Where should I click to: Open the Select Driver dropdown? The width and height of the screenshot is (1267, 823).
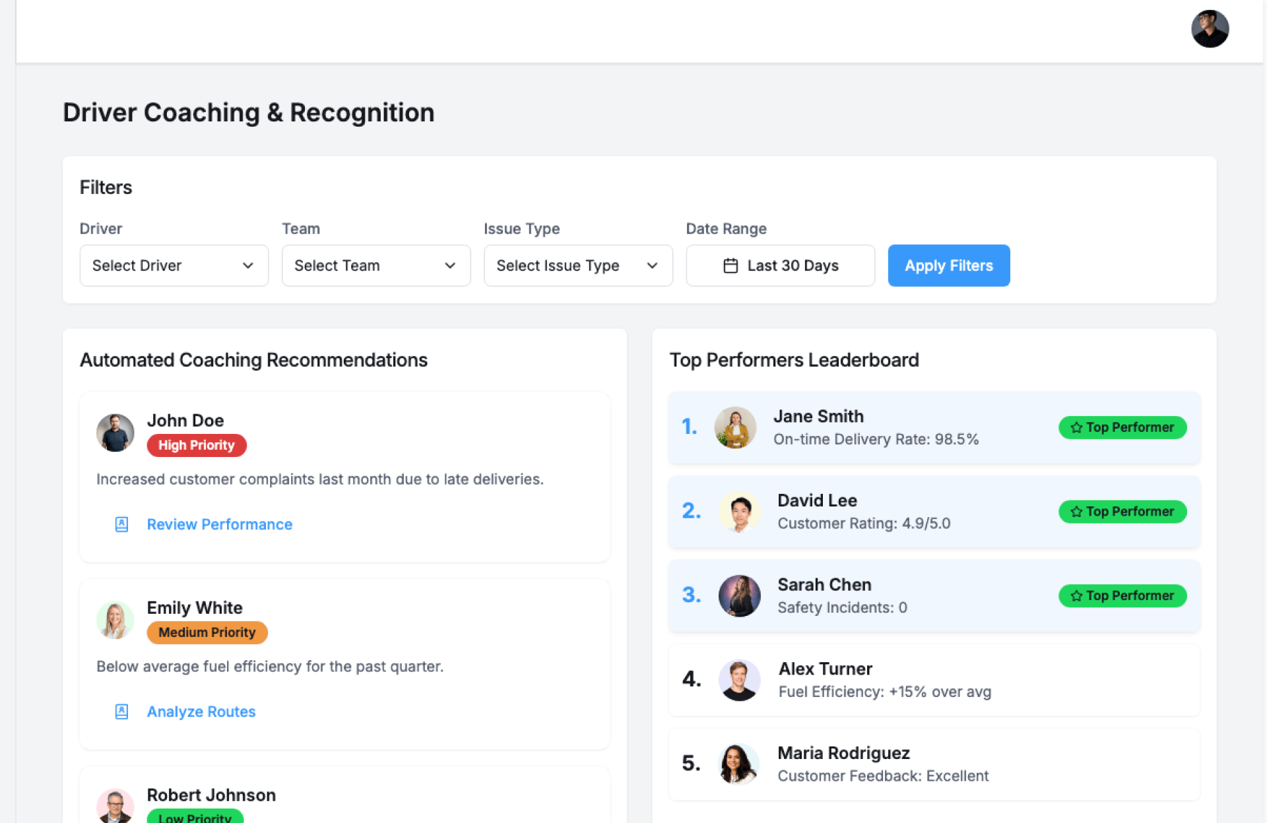(x=174, y=266)
